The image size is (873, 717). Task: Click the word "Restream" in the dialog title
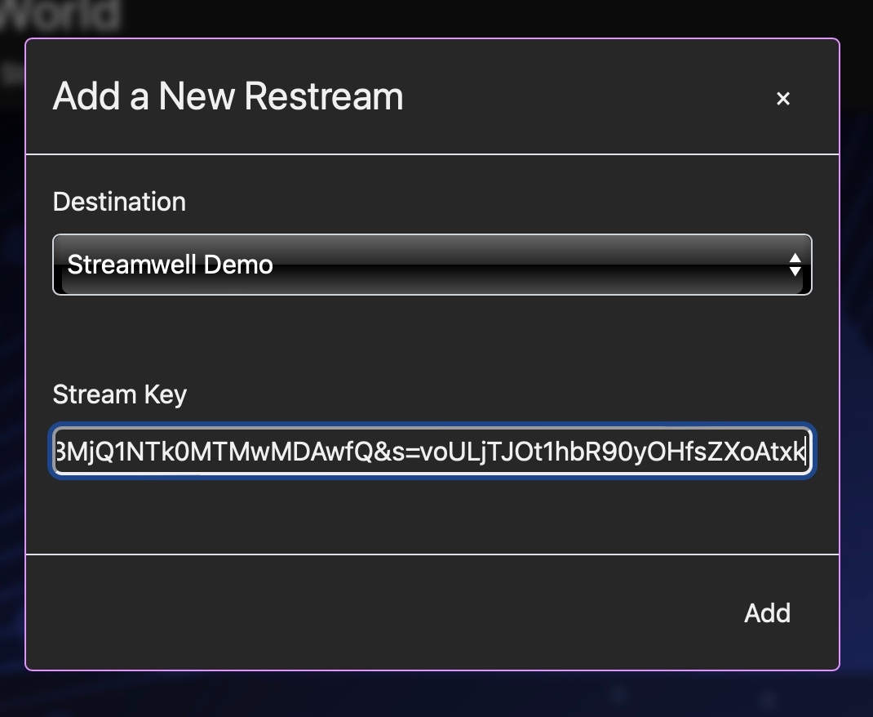[323, 96]
